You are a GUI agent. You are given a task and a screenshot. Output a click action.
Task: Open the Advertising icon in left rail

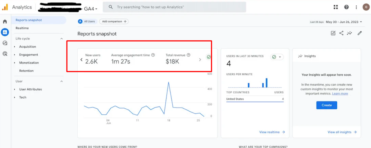click(5, 54)
